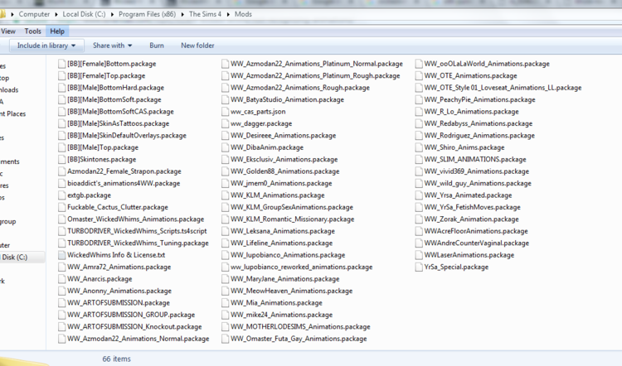Select WW_PeachyPie_Animations.package file name
The width and height of the screenshot is (622, 366).
[x=479, y=100]
